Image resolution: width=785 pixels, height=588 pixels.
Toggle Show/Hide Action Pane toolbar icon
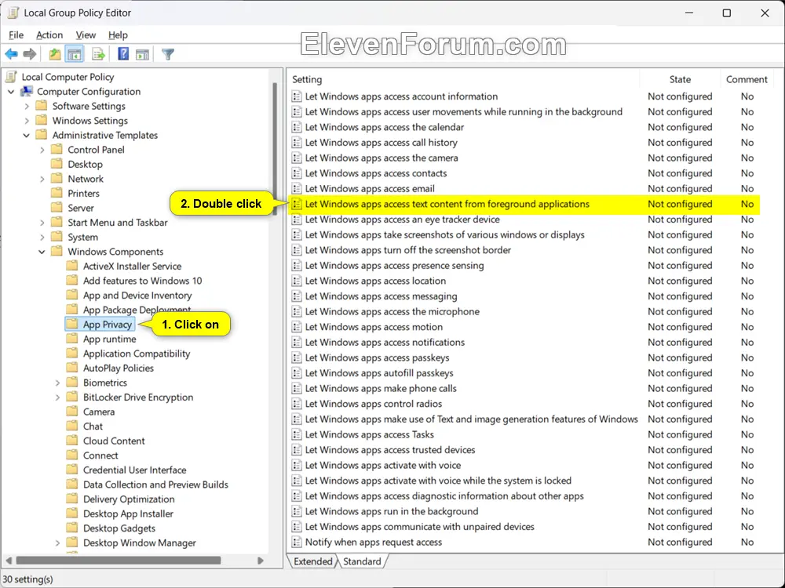(x=142, y=54)
